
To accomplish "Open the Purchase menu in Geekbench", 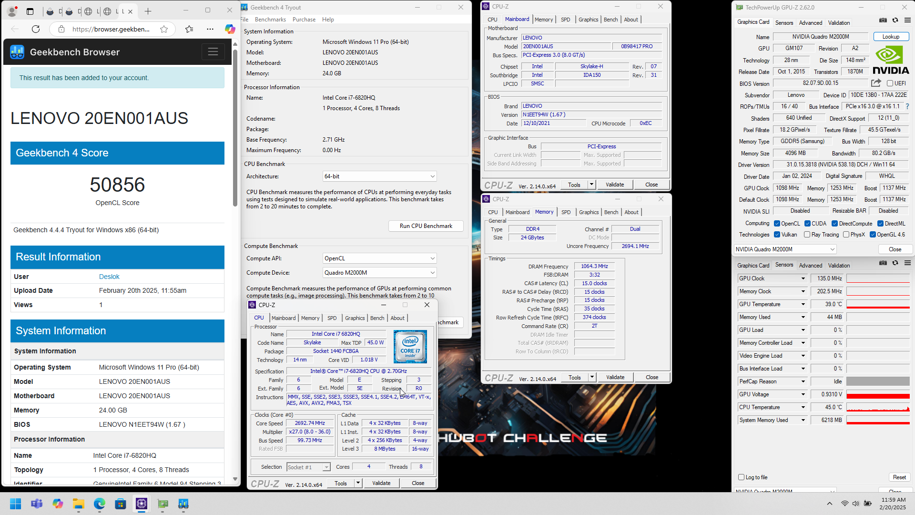I will point(304,20).
